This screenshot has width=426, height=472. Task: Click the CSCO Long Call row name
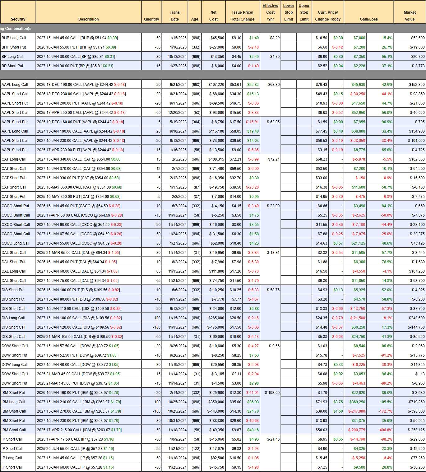[x=18, y=243]
